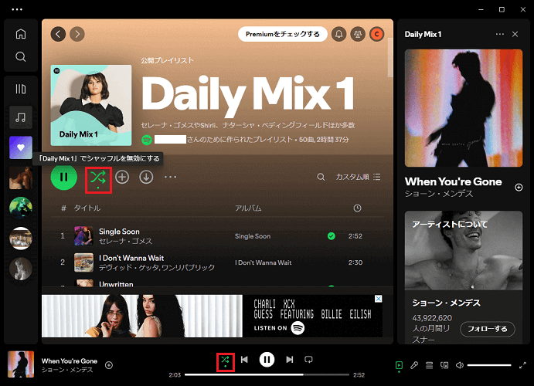Open the second playlist thumbnail in sidebar

(x=21, y=178)
